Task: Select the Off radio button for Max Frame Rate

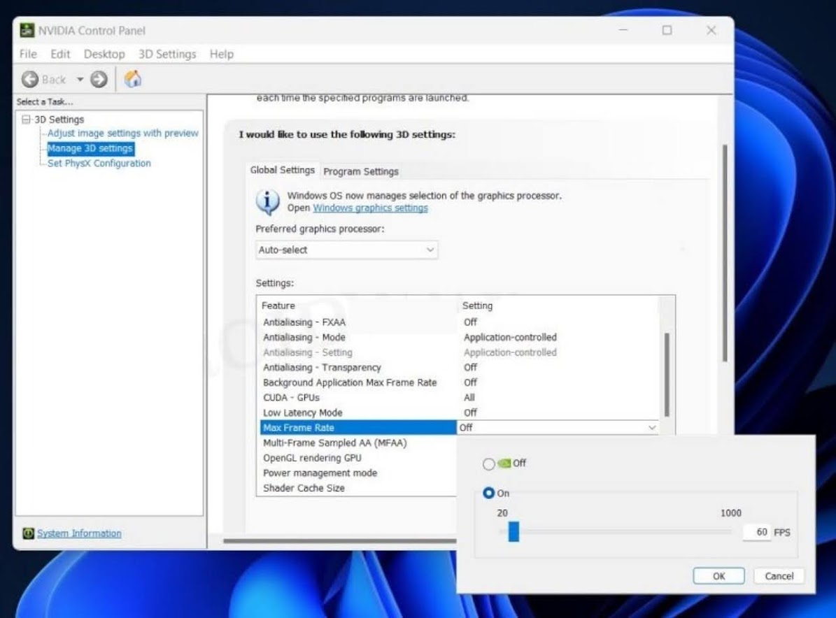Action: click(x=488, y=464)
